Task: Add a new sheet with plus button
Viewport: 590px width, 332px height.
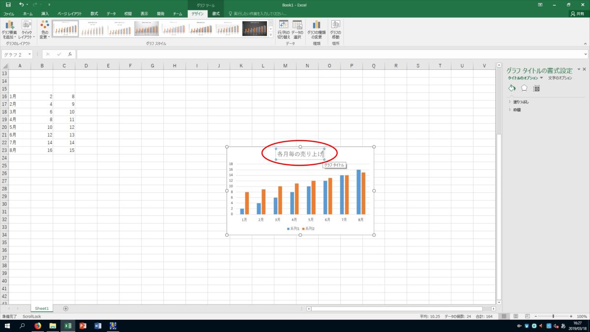Action: 66,308
